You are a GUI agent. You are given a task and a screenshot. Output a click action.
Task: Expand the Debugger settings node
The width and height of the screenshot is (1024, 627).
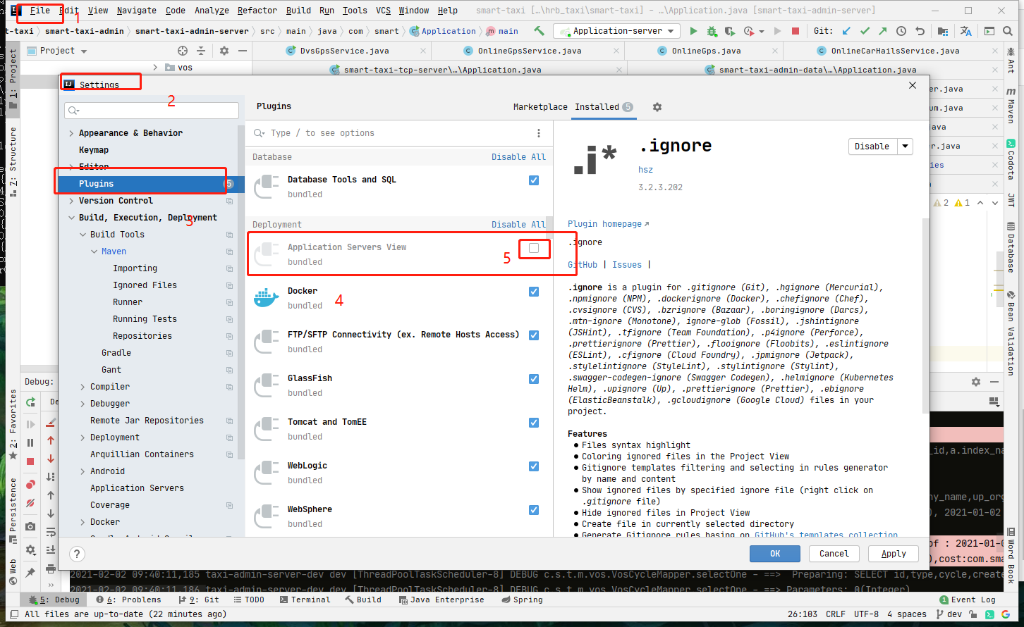click(83, 404)
